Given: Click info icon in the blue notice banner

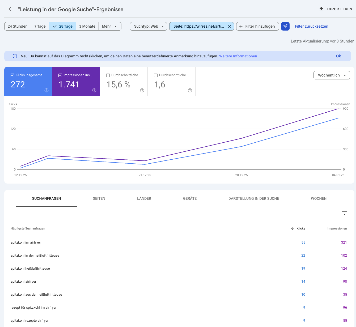Looking at the screenshot, I should point(15,56).
